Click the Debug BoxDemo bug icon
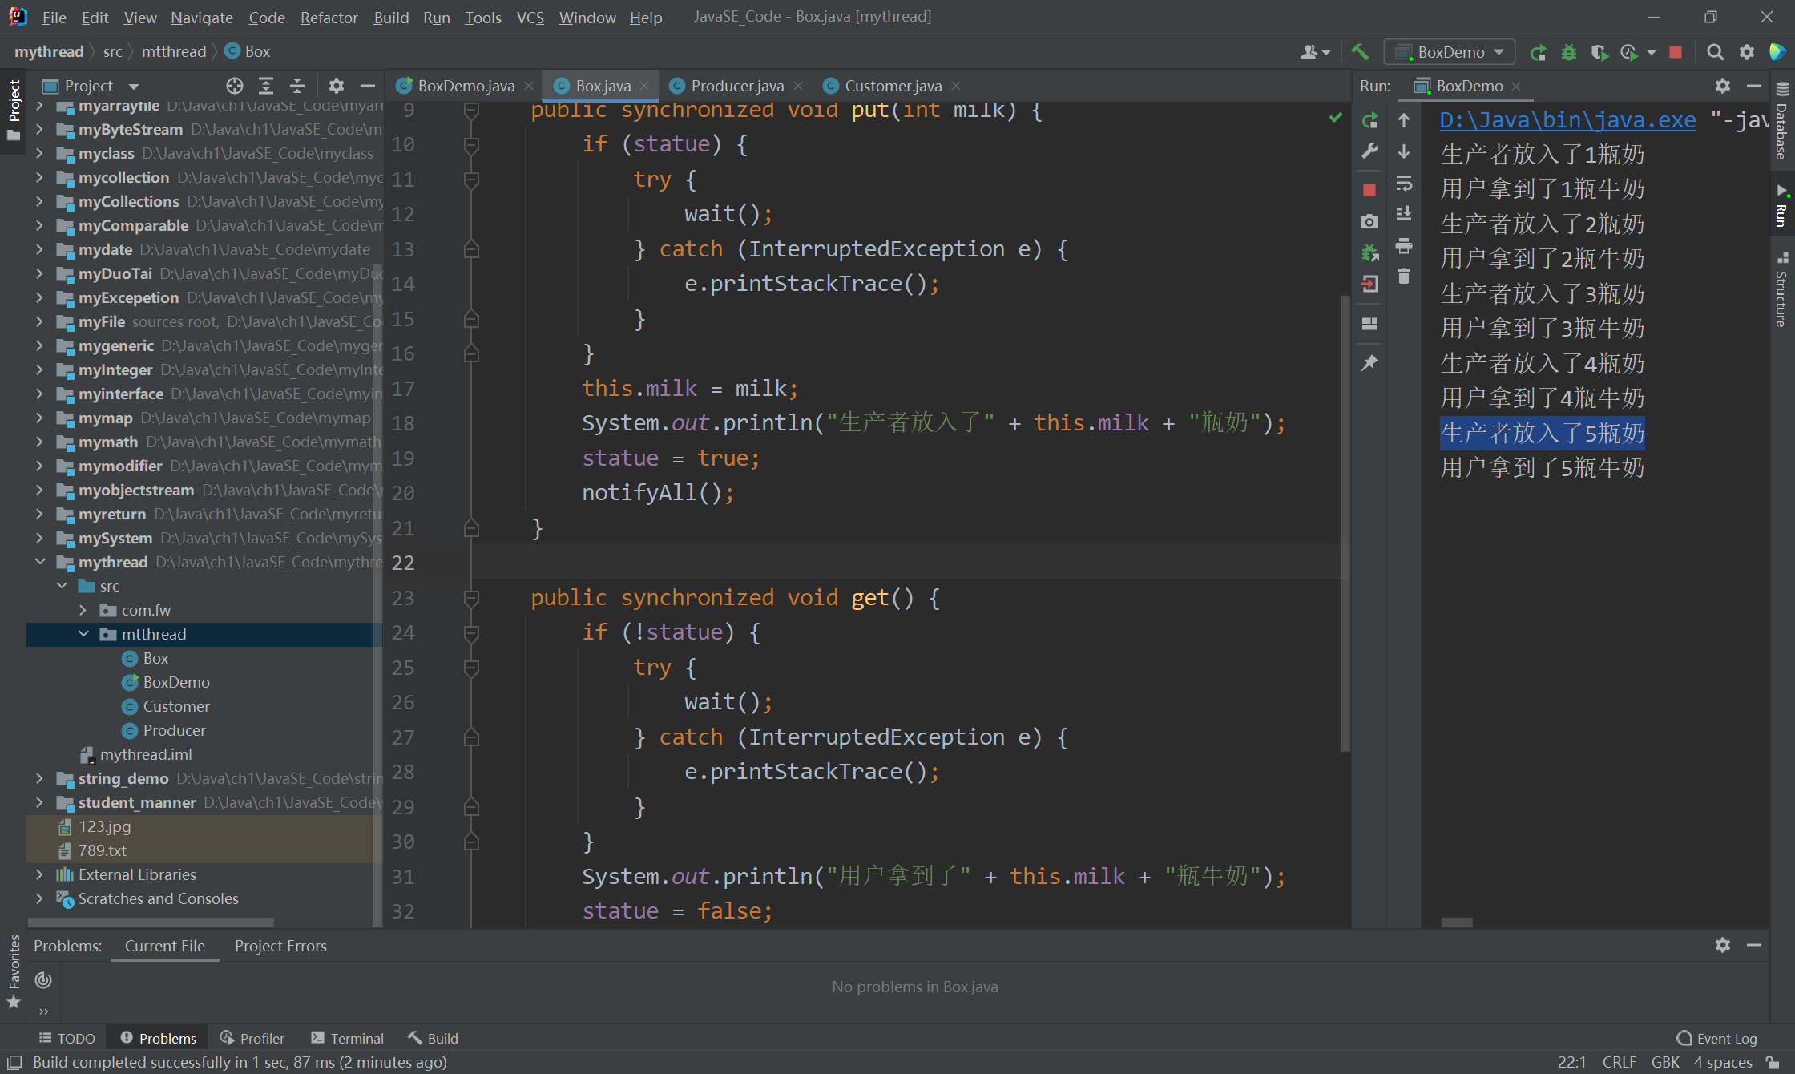1795x1074 pixels. click(1568, 52)
